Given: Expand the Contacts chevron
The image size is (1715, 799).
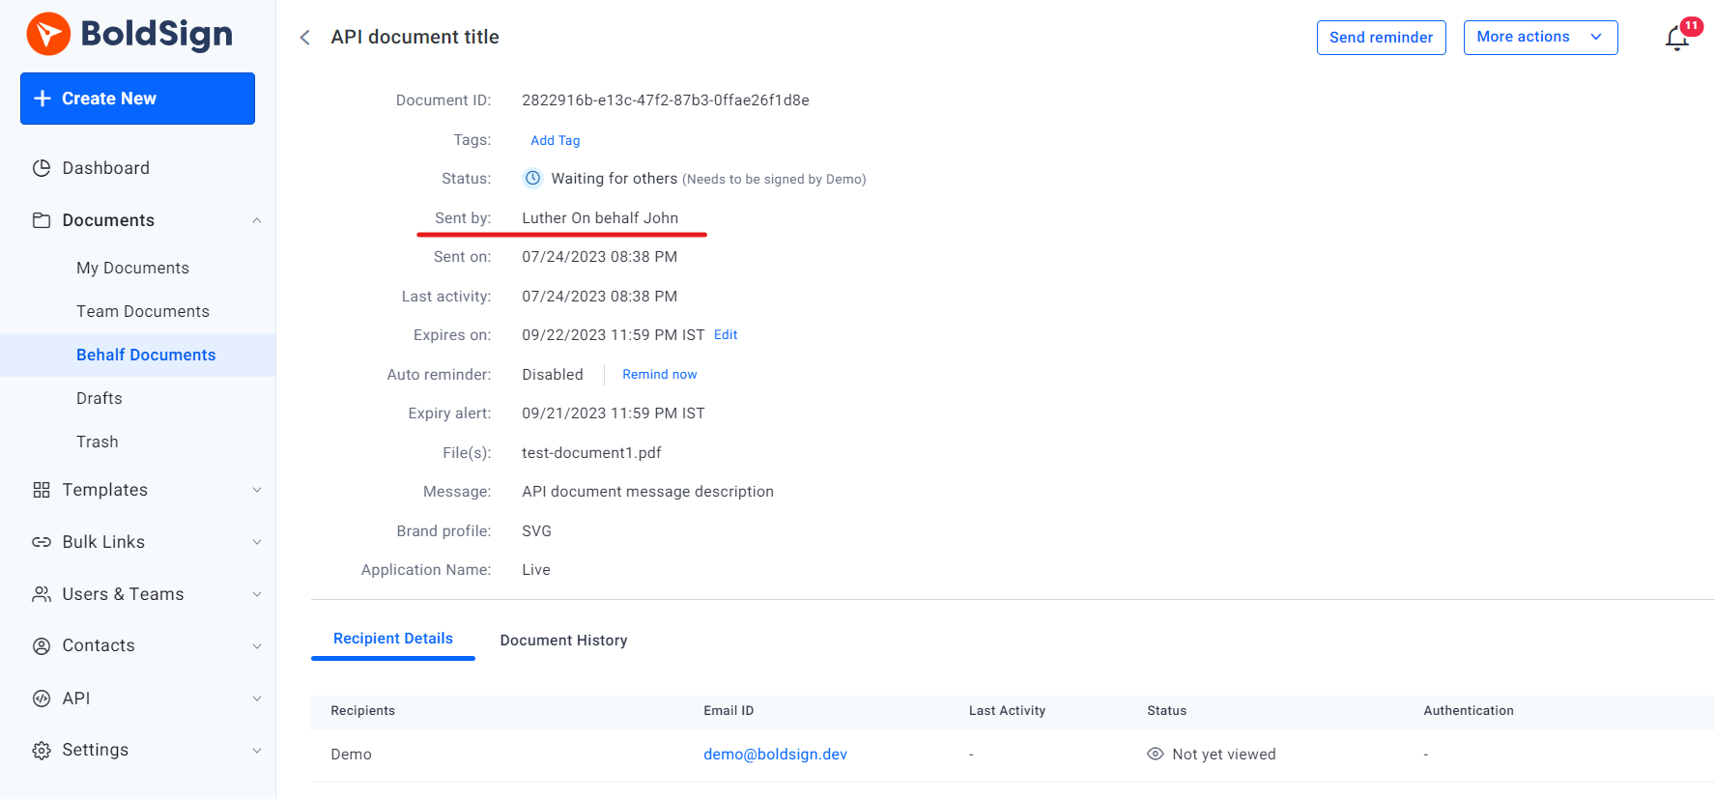Looking at the screenshot, I should (x=257, y=646).
